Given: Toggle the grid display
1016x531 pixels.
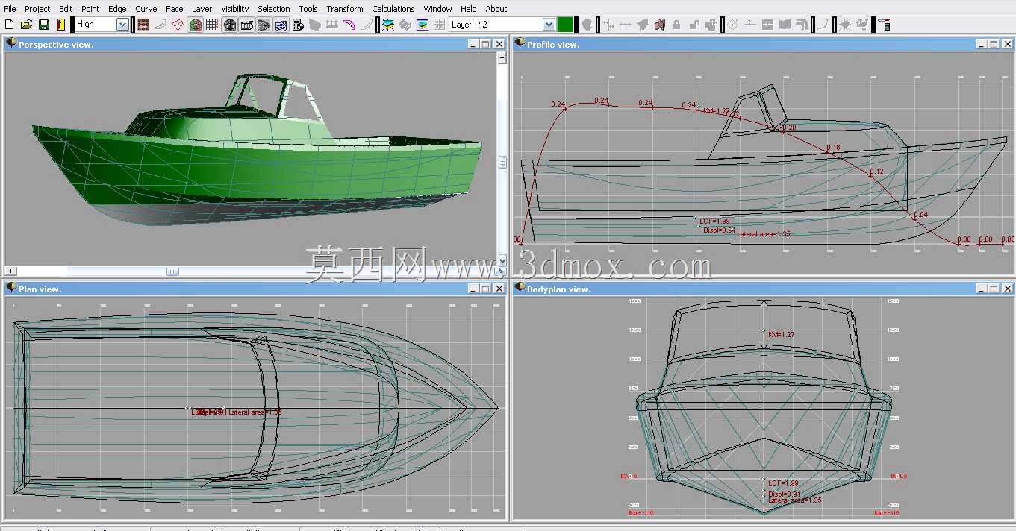Looking at the screenshot, I should tap(212, 25).
